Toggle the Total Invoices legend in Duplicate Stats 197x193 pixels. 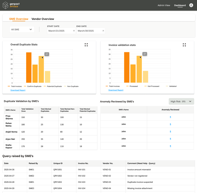pyautogui.click(x=16, y=86)
